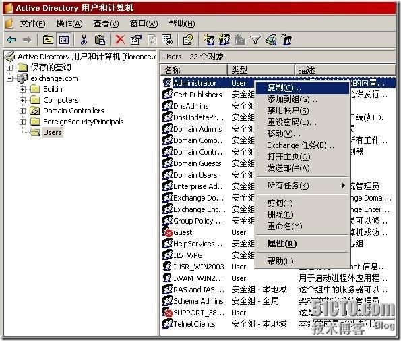
Task: Click the Administrator user icon in list
Action: pos(167,83)
